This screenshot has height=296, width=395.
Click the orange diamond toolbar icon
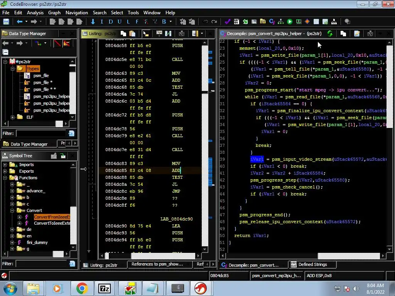point(307,22)
